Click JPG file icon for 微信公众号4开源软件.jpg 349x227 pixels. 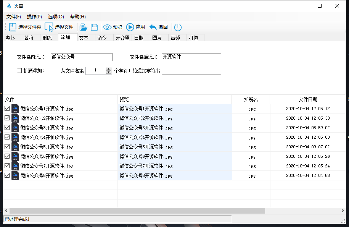(x=15, y=137)
